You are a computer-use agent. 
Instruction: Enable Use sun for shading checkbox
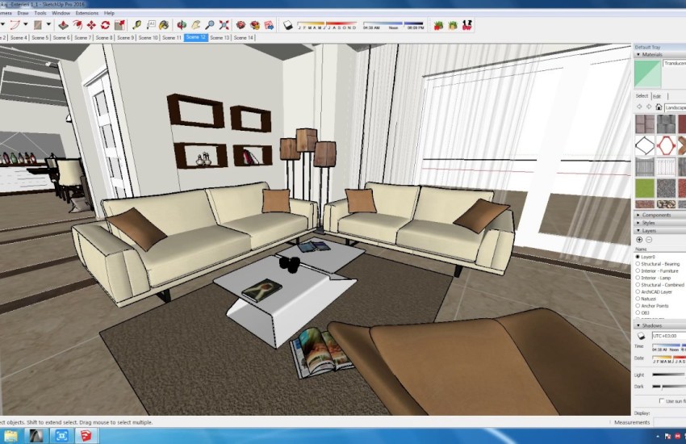coord(661,400)
